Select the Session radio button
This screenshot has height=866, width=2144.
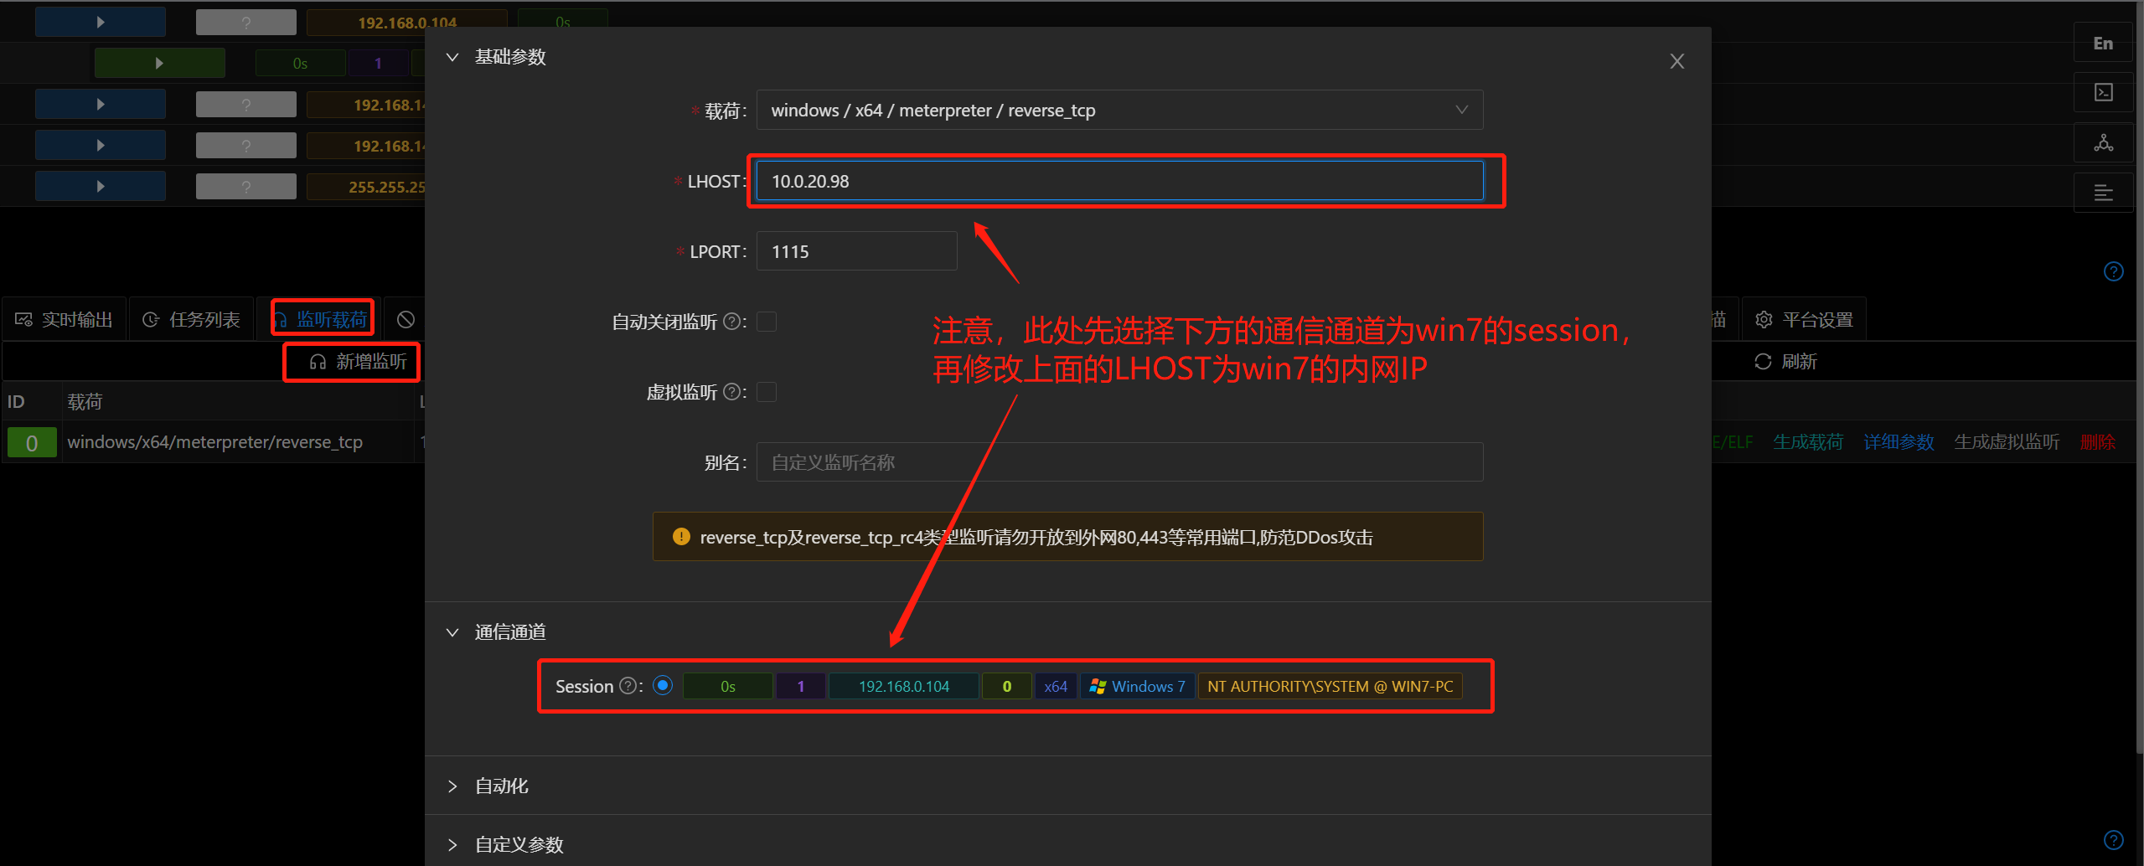coord(663,685)
